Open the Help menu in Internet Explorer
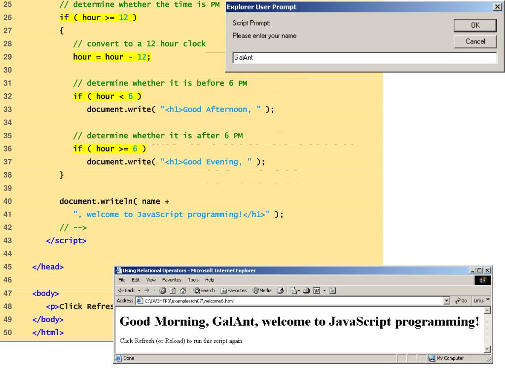Image resolution: width=505 pixels, height=379 pixels. coord(210,280)
